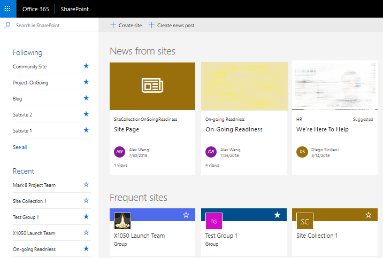Star the X1050 Launch Team frequent site card
Viewport: 383px width, 258px height.
tap(186, 215)
